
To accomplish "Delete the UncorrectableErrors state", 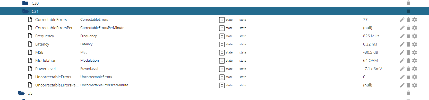I will 408,77.
